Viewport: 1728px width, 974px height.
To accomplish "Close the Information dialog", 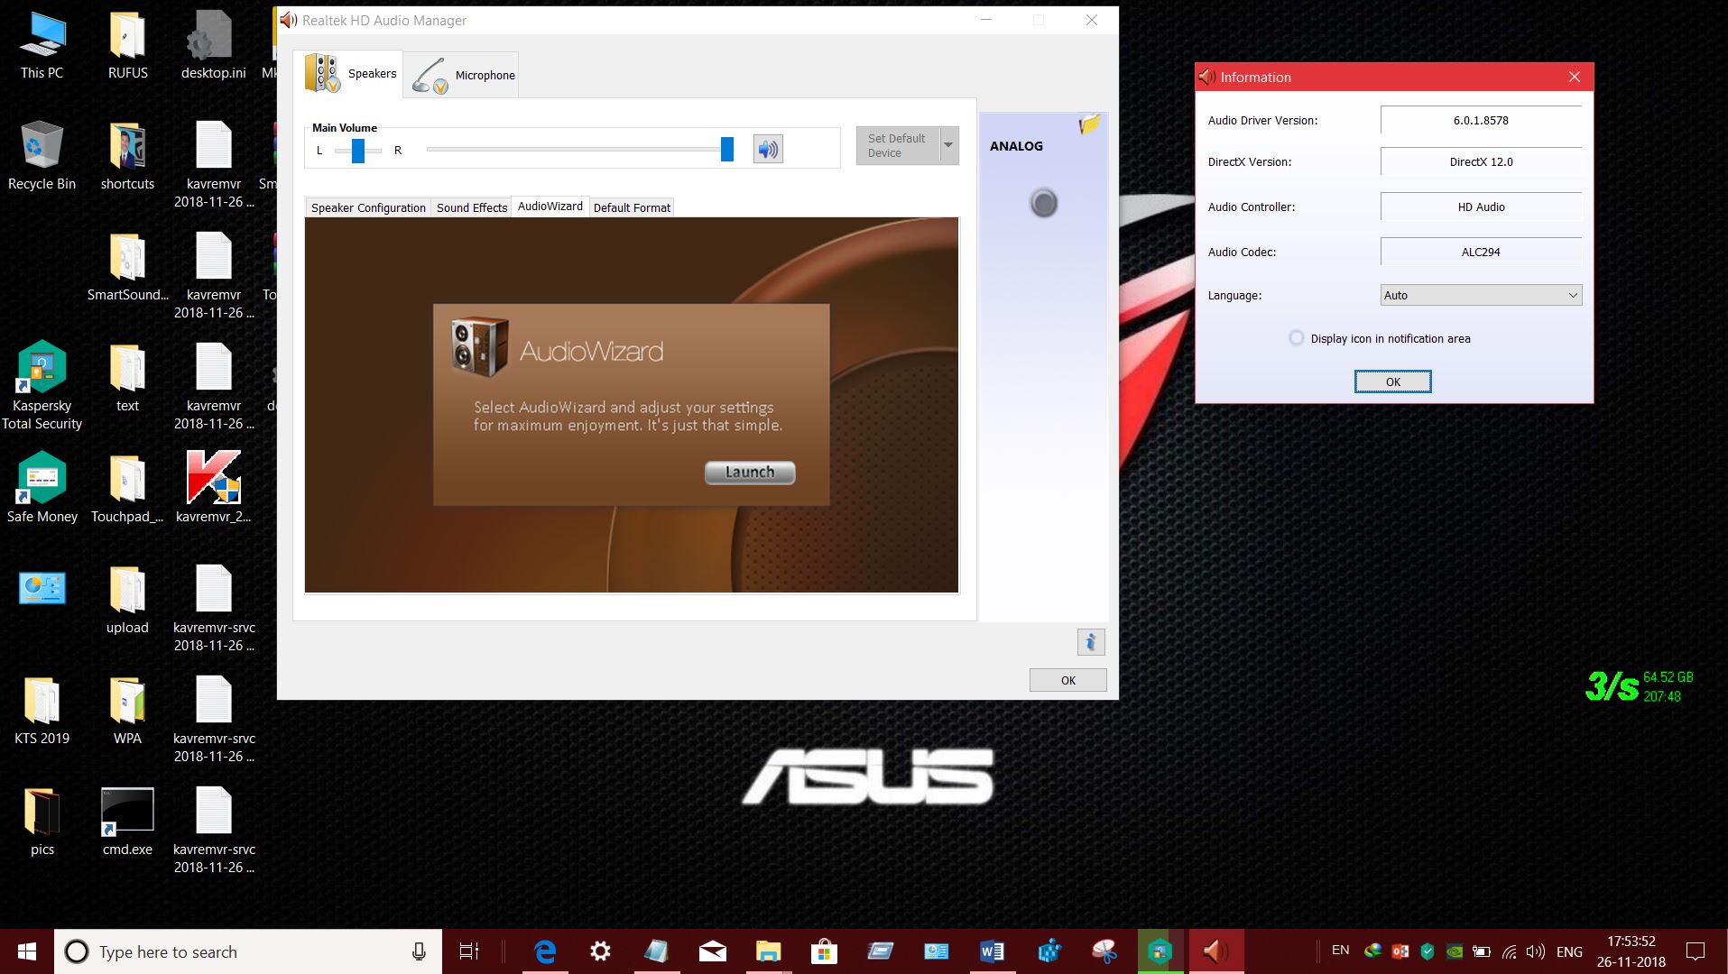I will (x=1575, y=77).
